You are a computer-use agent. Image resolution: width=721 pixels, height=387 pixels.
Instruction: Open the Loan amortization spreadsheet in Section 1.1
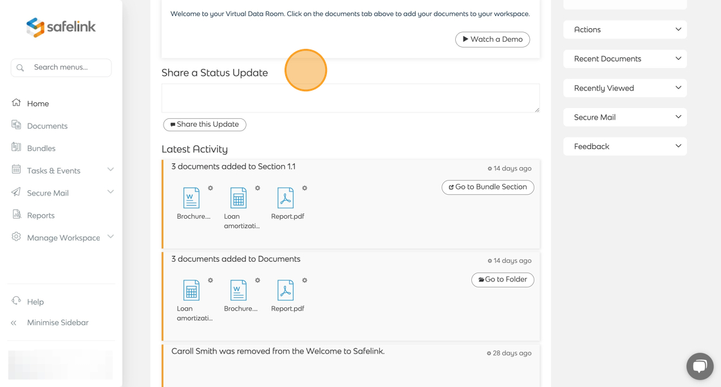pos(239,198)
